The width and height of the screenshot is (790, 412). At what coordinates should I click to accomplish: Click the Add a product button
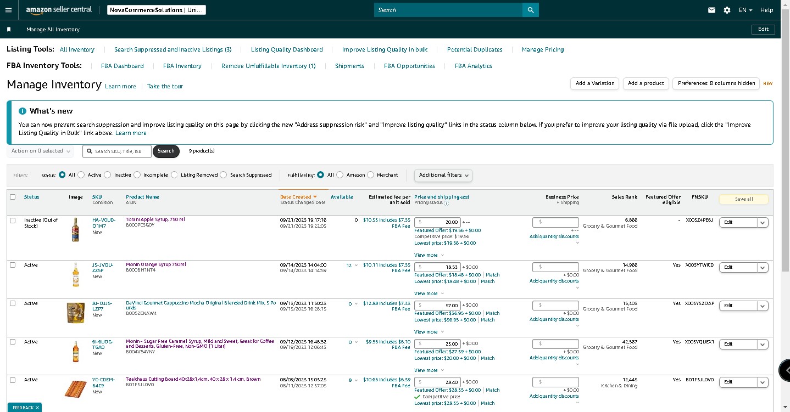pos(646,83)
